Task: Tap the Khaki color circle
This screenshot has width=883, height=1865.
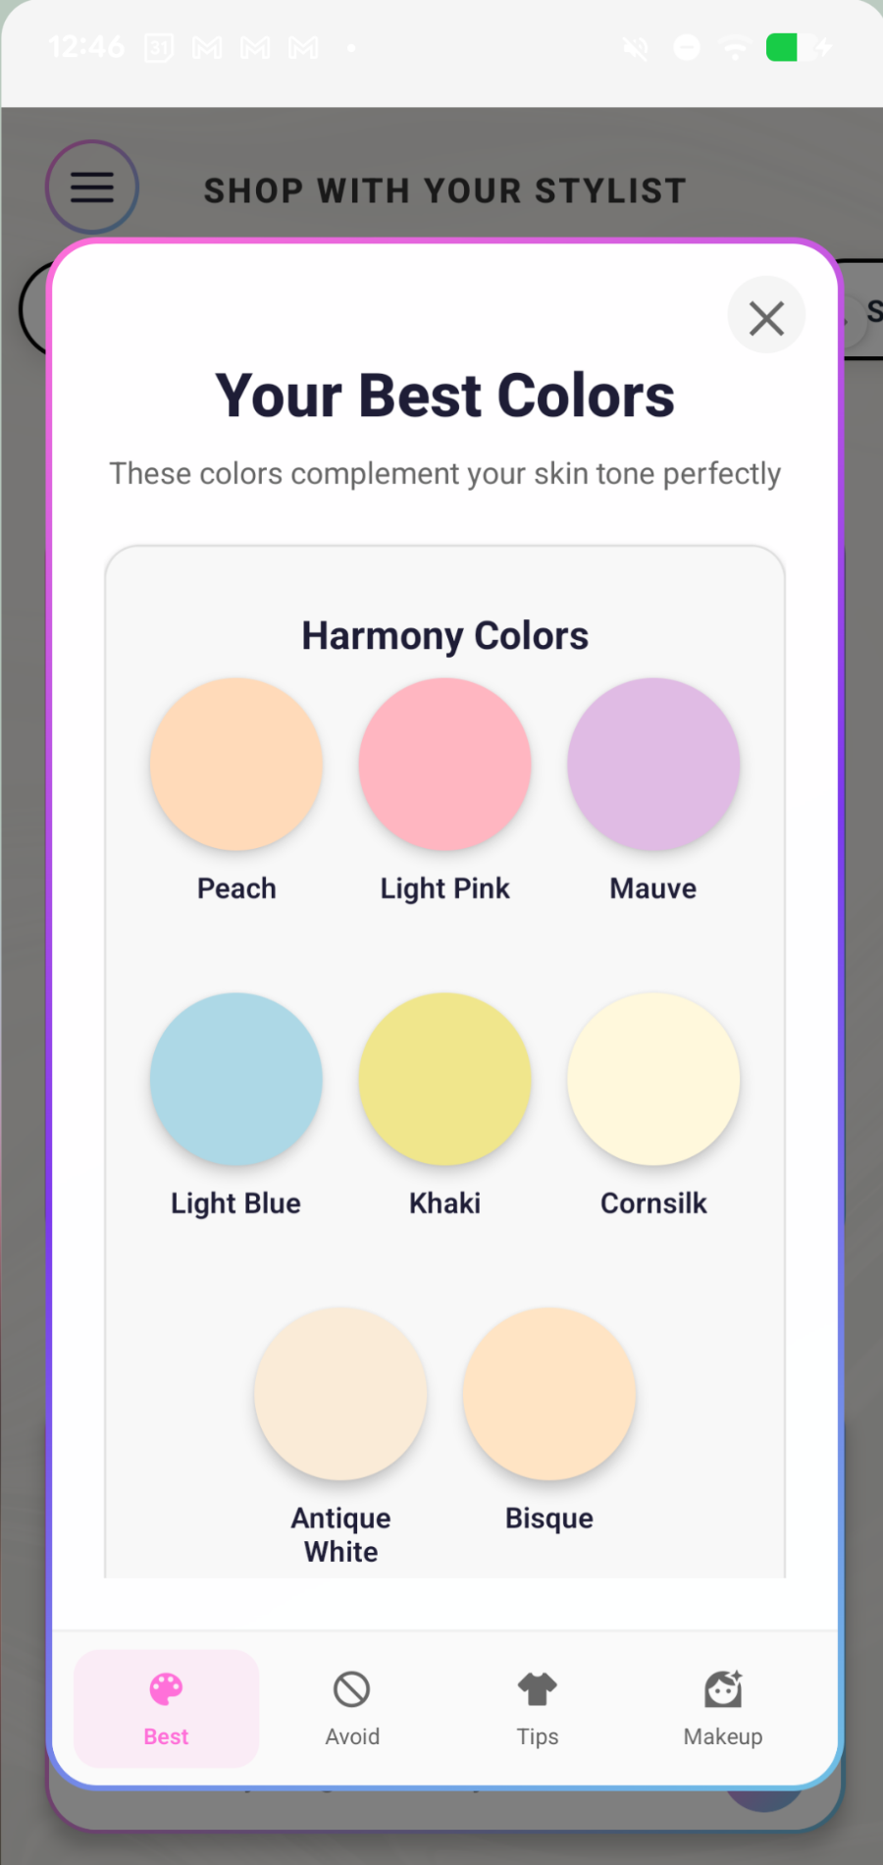Action: [x=444, y=1080]
